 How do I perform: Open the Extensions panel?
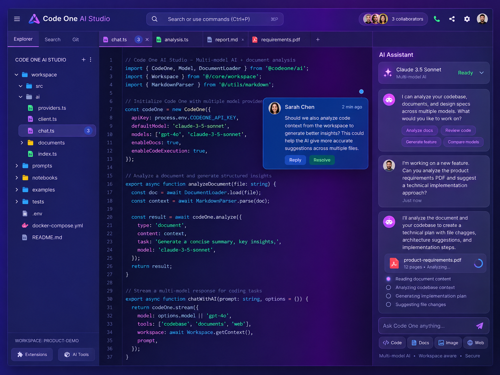coord(32,355)
